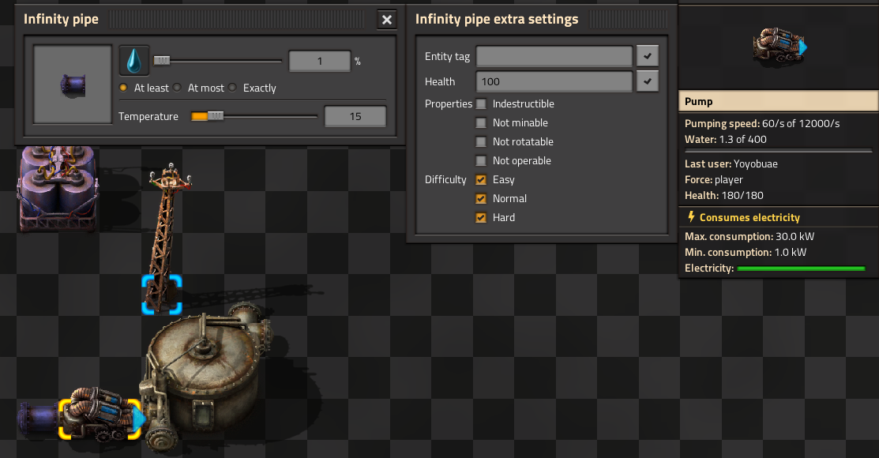This screenshot has width=879, height=458.
Task: Click the water fluid filter icon
Action: 134,60
